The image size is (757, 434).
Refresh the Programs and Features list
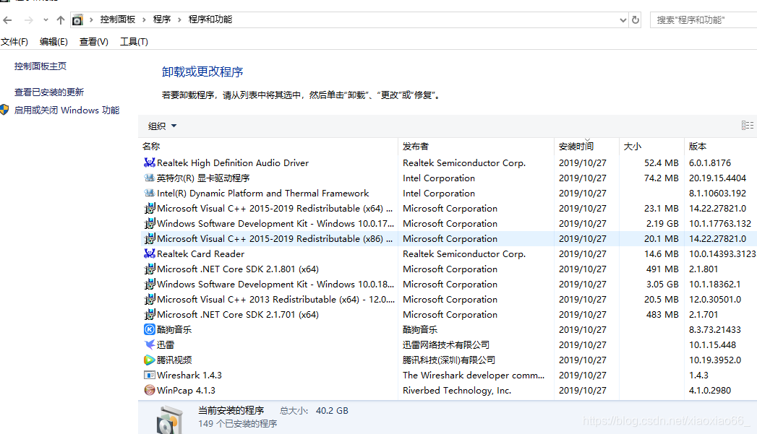[636, 19]
